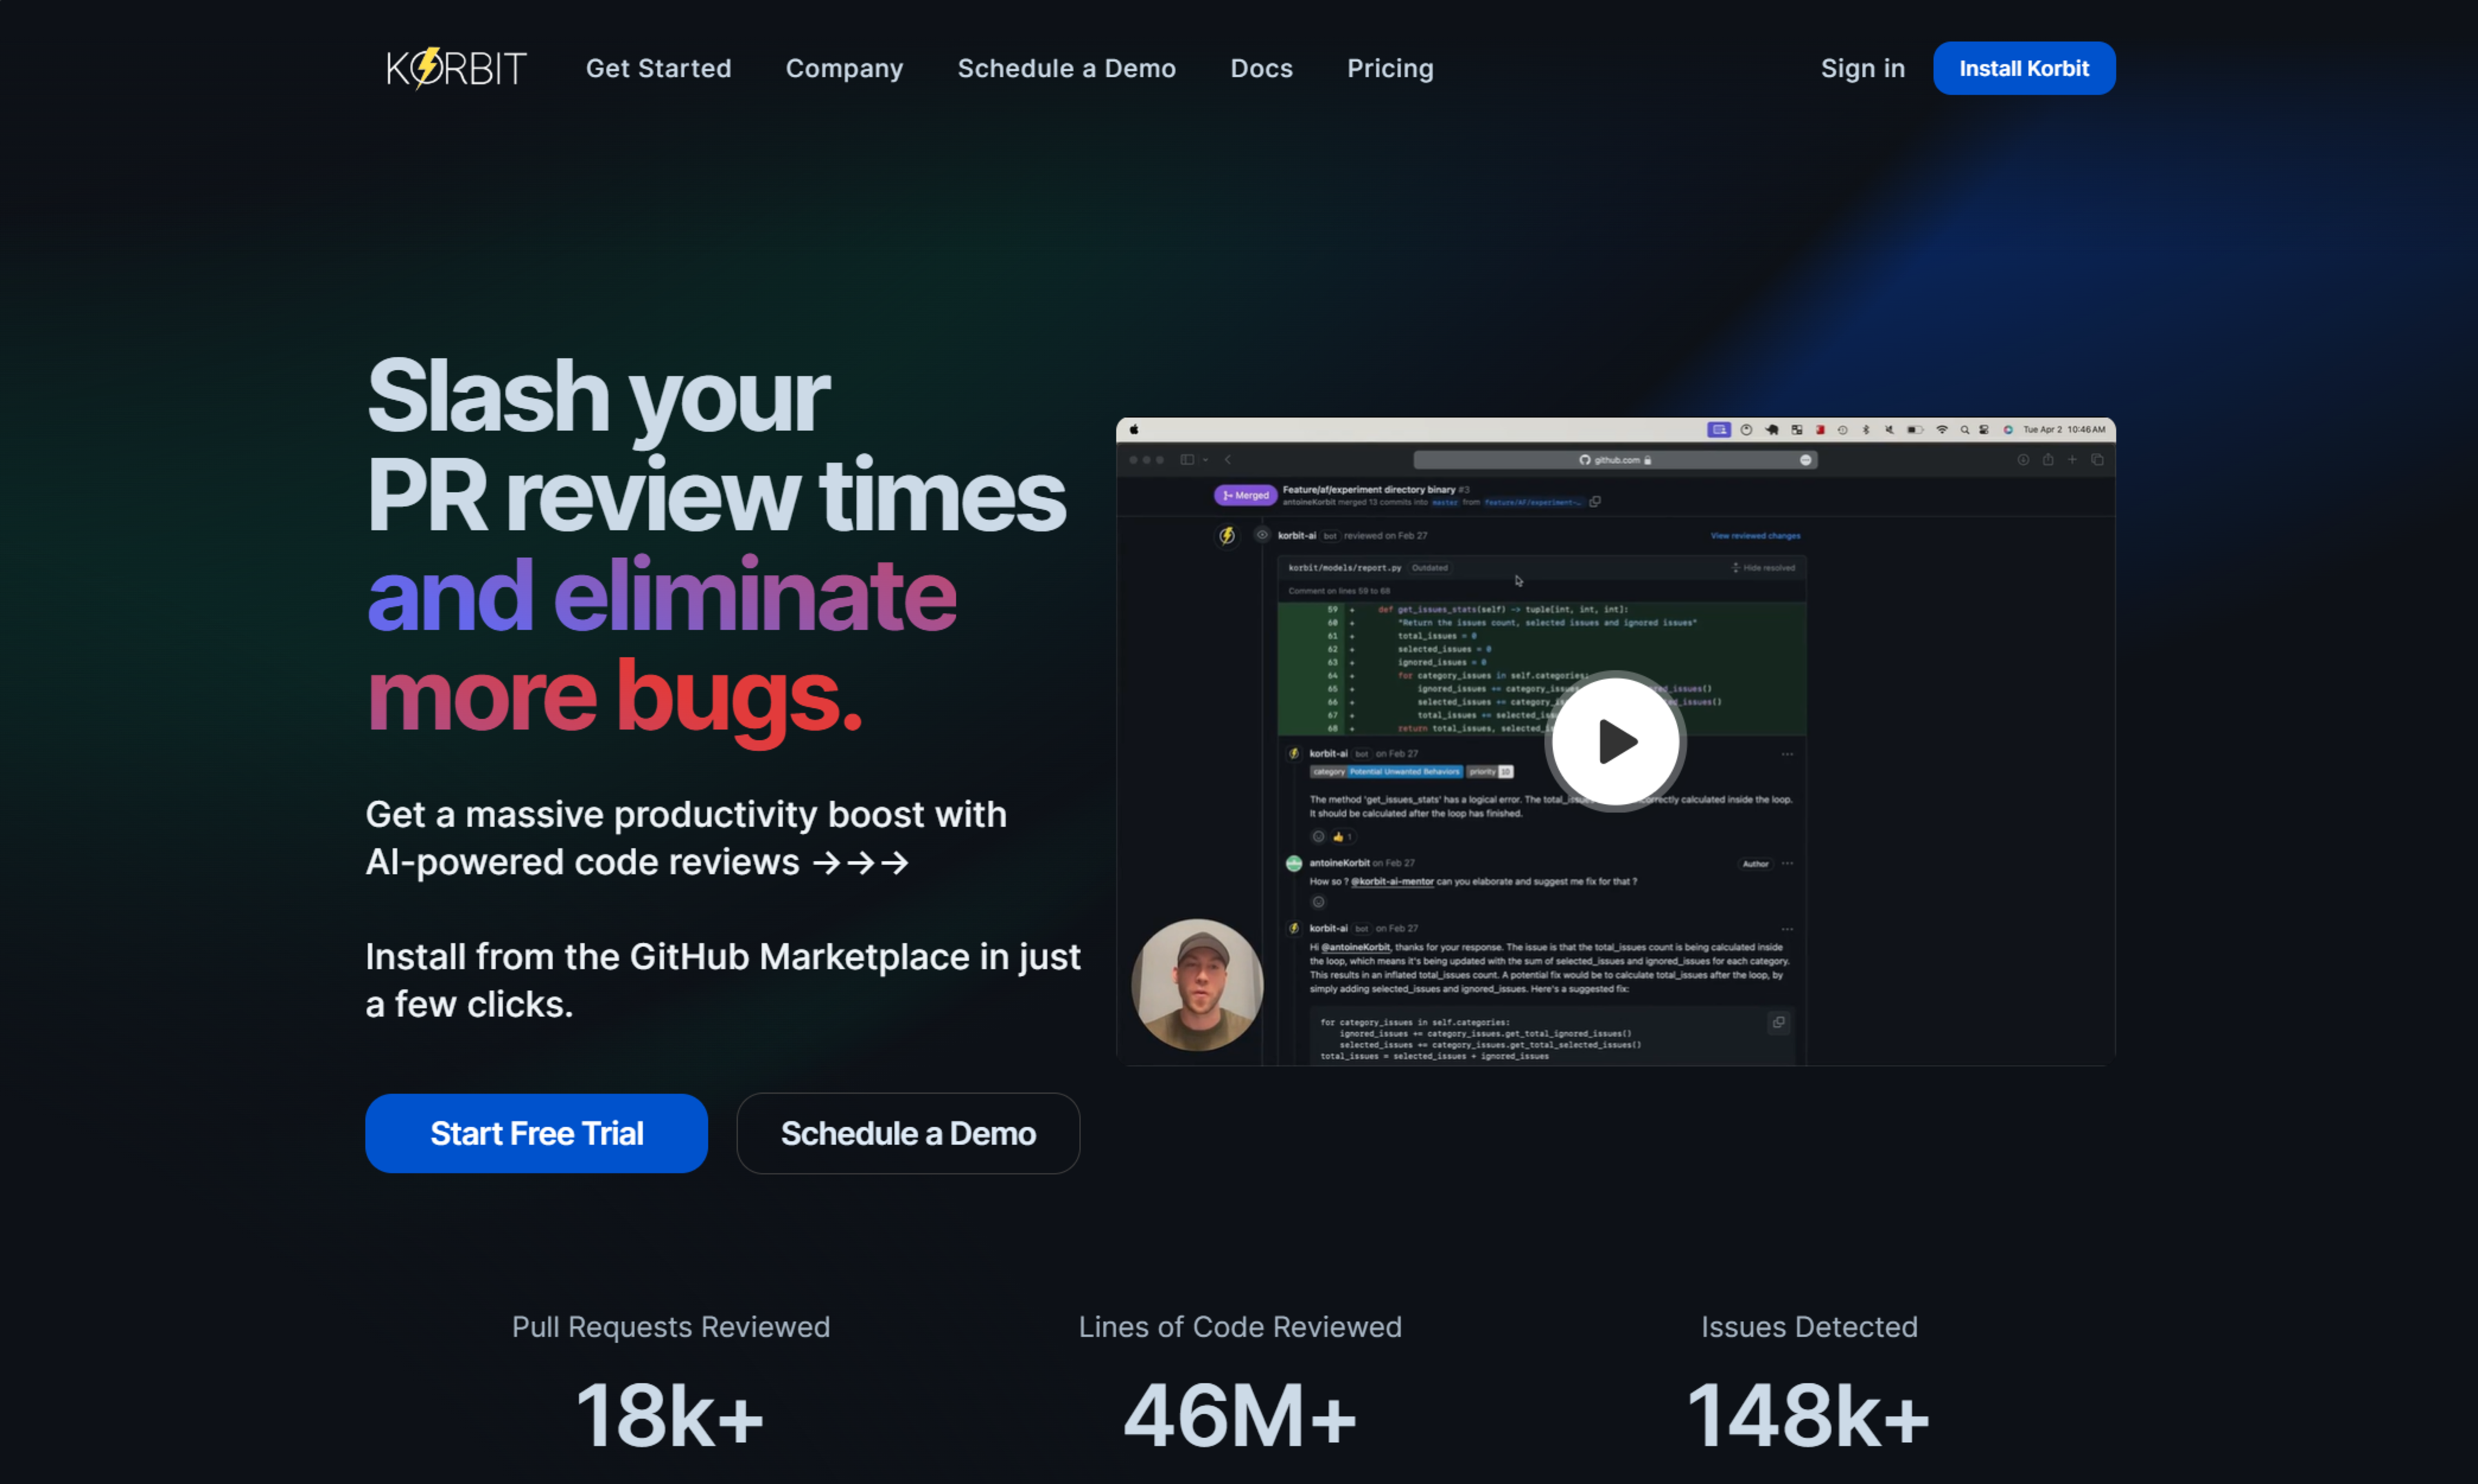Screen dimensions: 2478x1484
Task: Click the thumbs-up reaction on korbit-ai comment
Action: pos(1341,837)
